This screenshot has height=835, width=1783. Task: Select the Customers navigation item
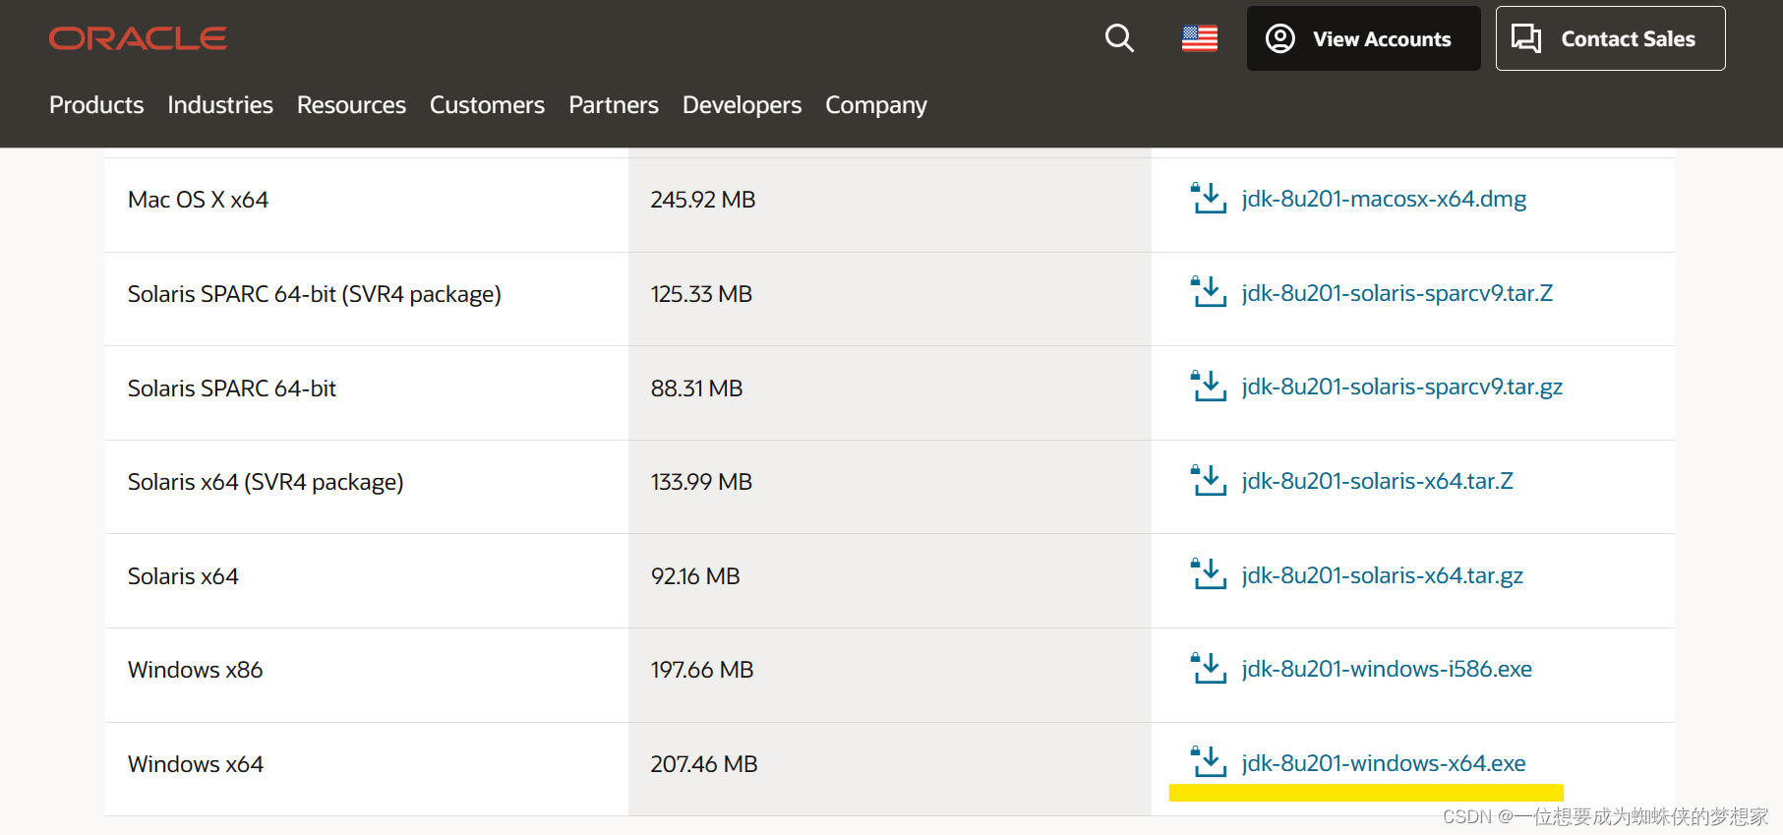(487, 105)
